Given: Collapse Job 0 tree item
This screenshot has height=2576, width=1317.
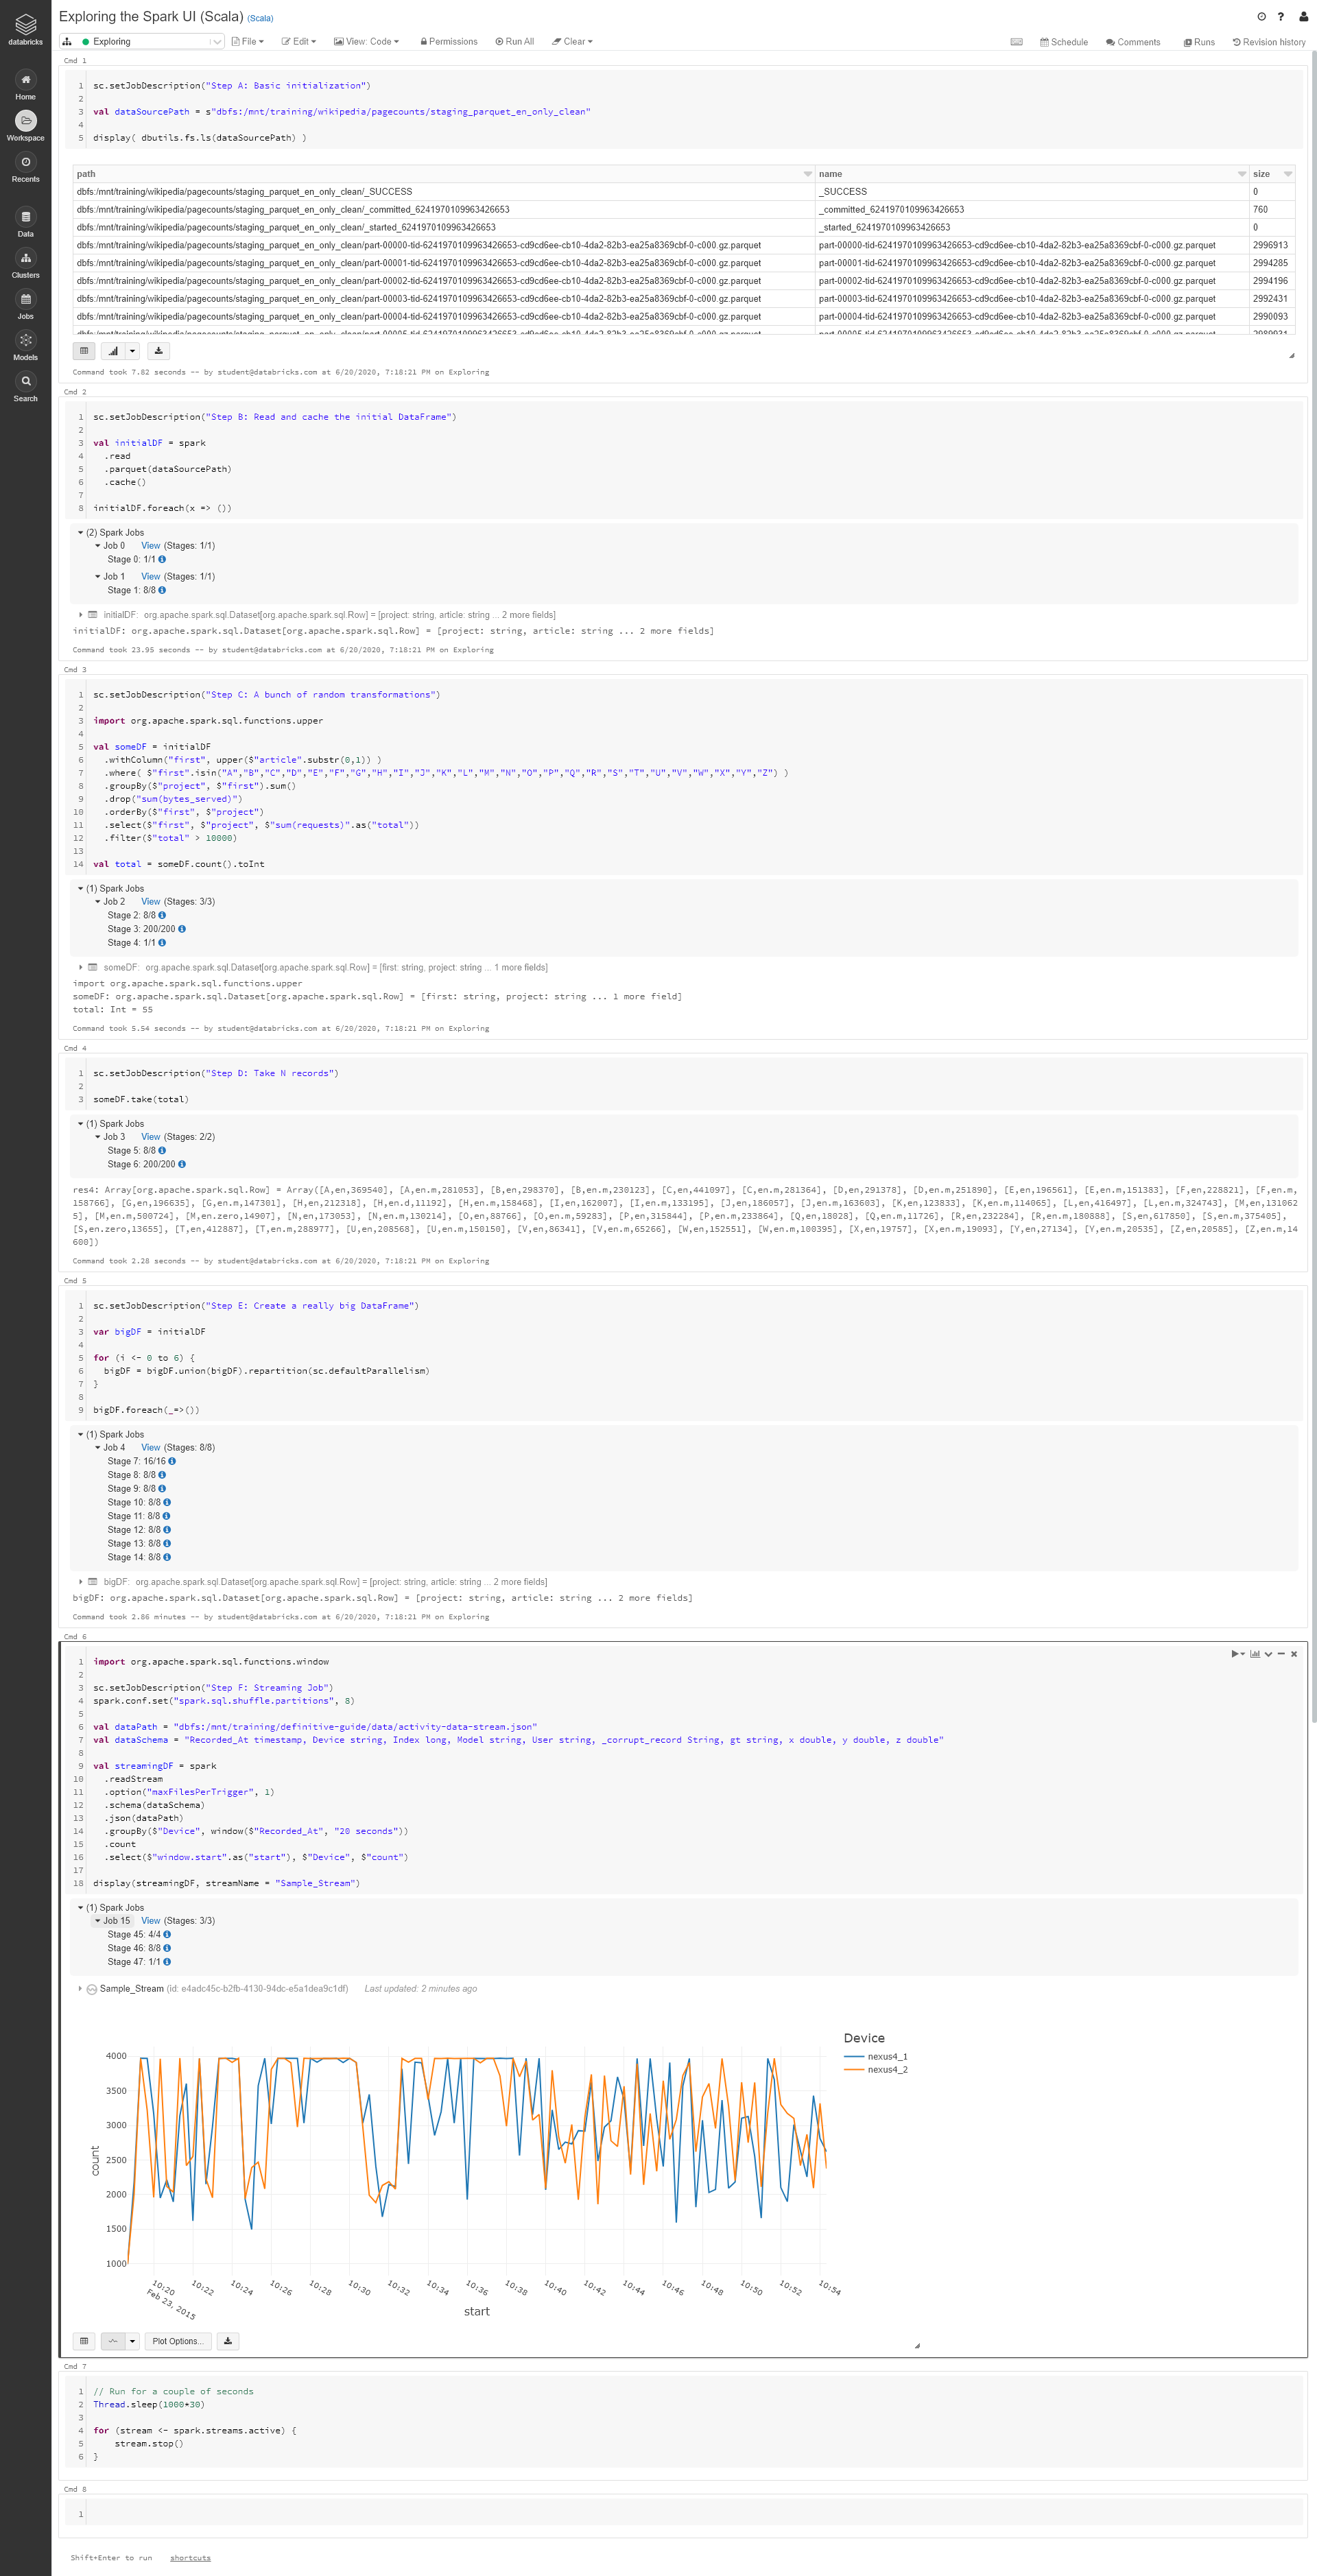Looking at the screenshot, I should [x=98, y=546].
